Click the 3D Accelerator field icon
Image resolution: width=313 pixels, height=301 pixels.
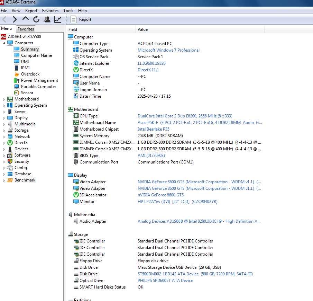click(x=76, y=195)
